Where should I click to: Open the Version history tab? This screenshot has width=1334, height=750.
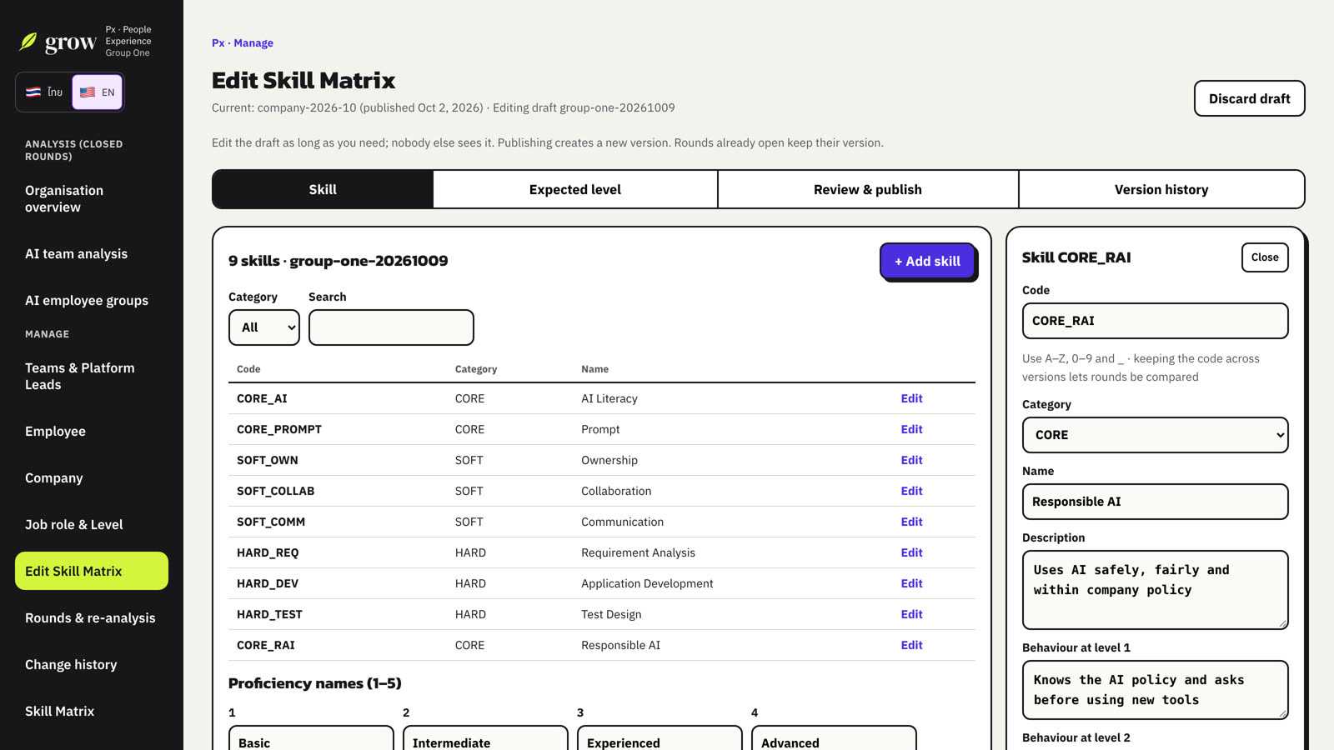(1161, 189)
